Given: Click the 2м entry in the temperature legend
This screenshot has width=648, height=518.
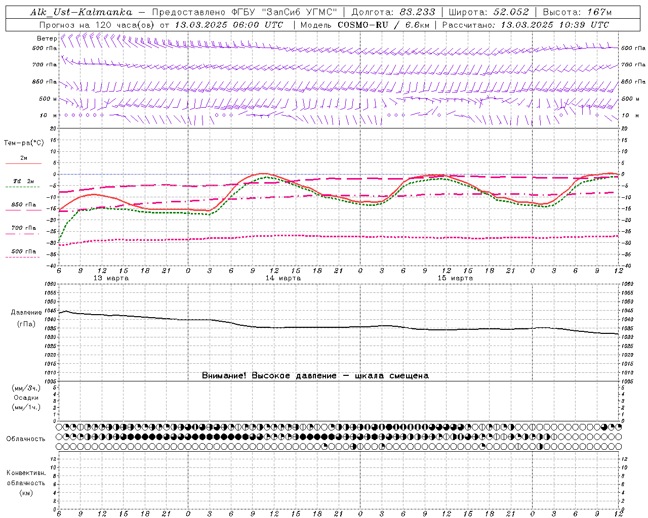Looking at the screenshot, I should [24, 158].
